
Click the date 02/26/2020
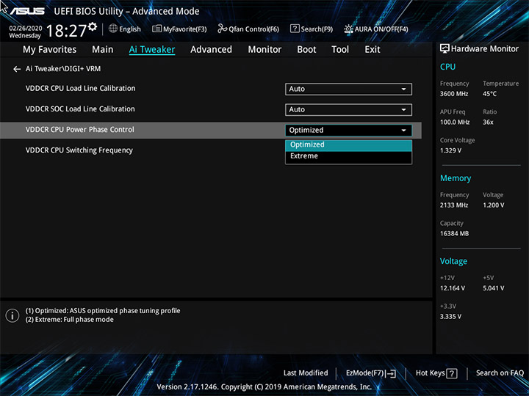click(26, 29)
